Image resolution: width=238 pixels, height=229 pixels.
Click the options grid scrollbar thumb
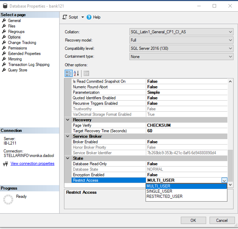230,166
